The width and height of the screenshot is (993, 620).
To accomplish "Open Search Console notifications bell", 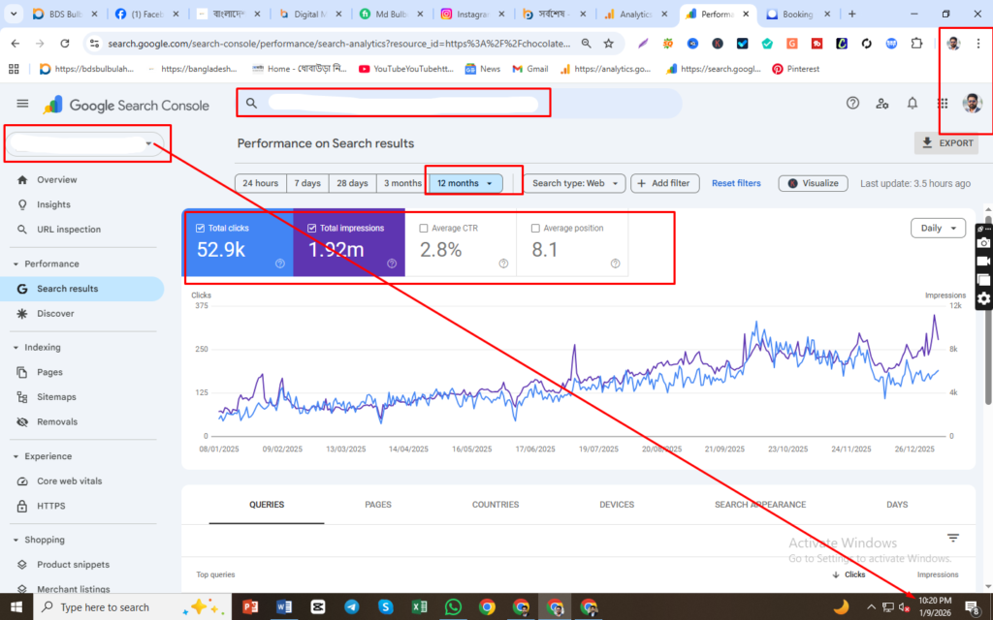I will pyautogui.click(x=913, y=103).
